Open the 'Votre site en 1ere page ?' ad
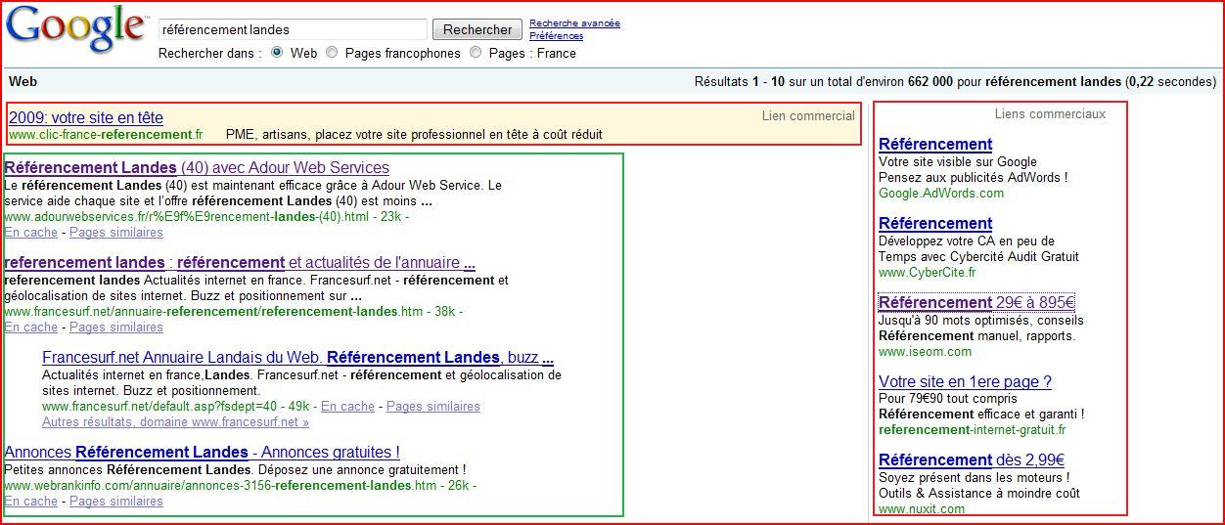 click(965, 381)
